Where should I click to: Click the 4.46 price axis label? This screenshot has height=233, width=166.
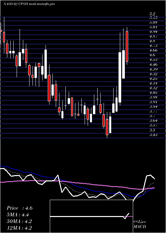pyautogui.click(x=153, y=65)
